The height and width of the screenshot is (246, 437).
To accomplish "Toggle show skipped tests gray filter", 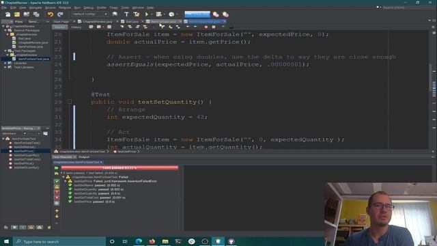I will click(57, 204).
